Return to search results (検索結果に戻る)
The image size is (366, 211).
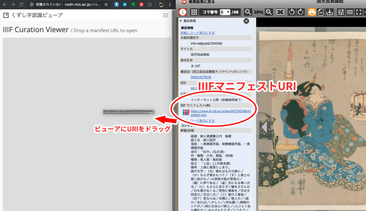point(198,2)
